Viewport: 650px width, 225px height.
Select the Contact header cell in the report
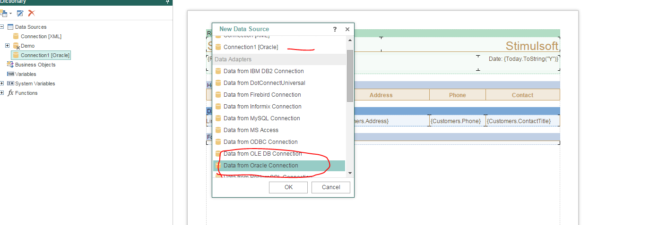tap(522, 95)
